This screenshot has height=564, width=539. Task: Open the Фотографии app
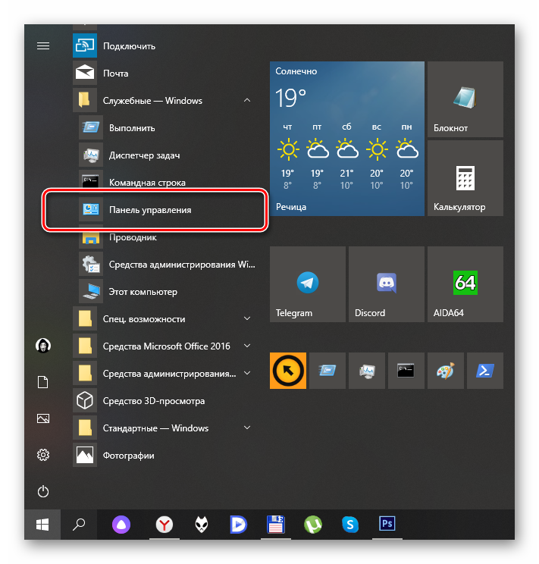(165, 456)
